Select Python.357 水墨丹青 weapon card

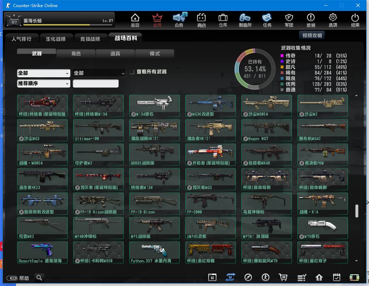pos(154,252)
